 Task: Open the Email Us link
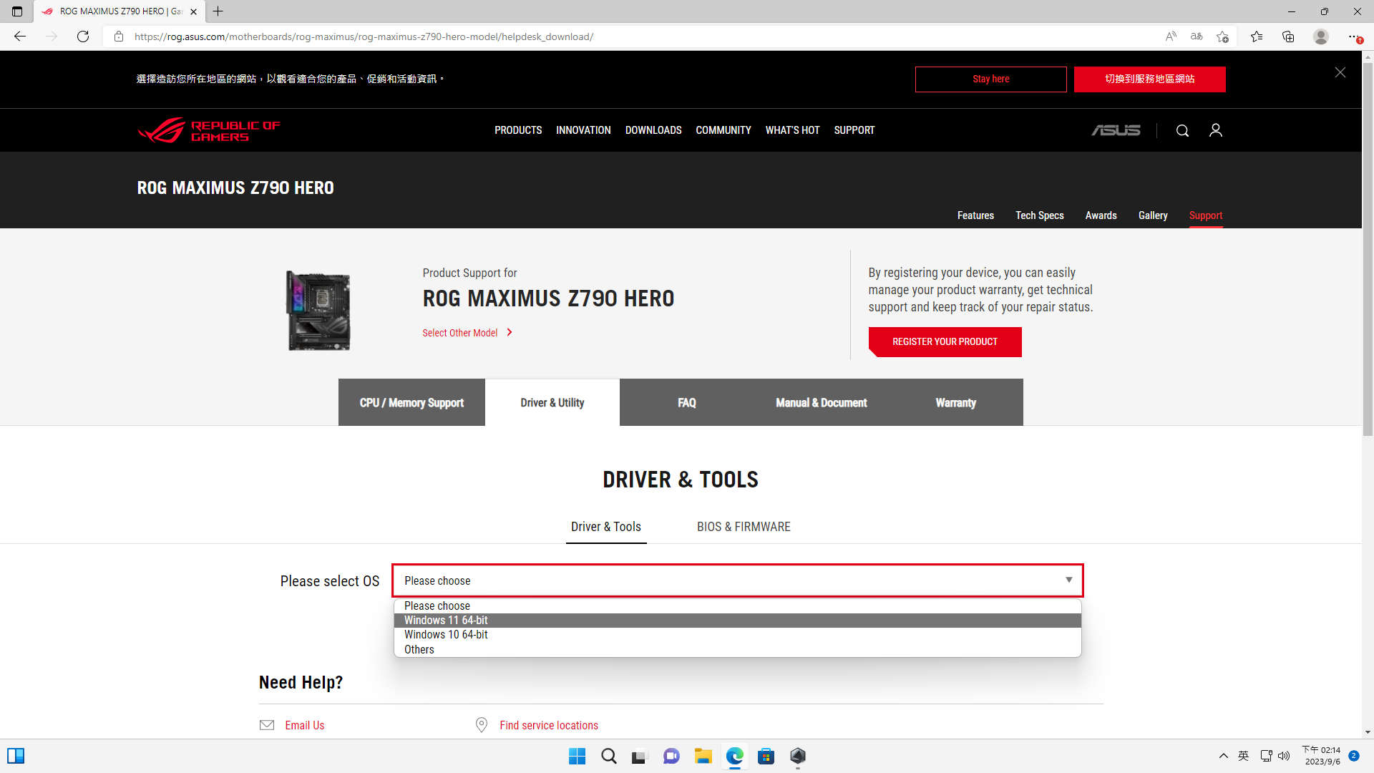[x=305, y=725]
